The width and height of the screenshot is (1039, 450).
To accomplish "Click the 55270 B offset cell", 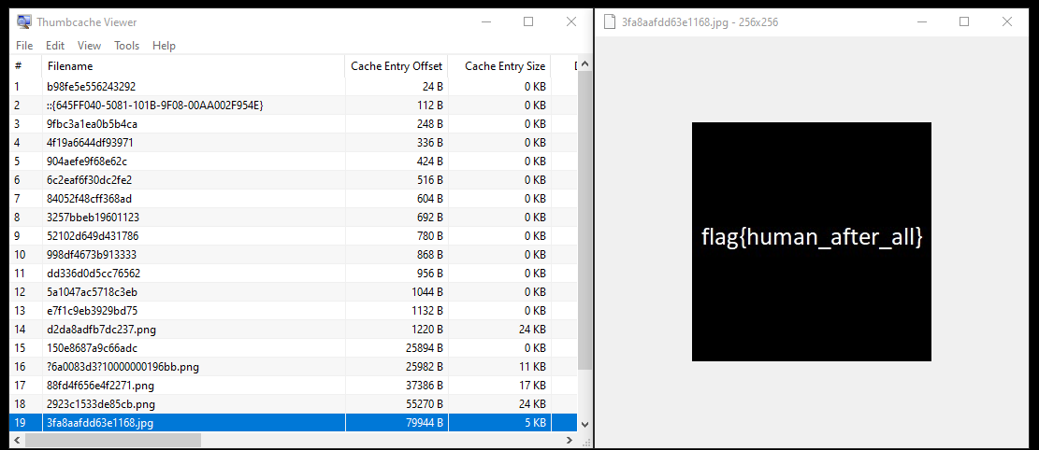I will coord(397,403).
